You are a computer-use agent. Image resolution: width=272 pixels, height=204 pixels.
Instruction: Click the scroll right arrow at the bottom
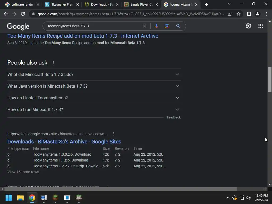(x=265, y=189)
